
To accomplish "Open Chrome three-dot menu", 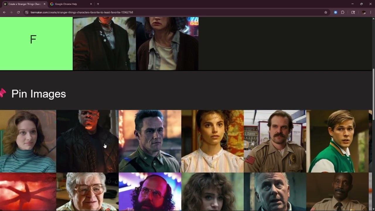I will [x=371, y=12].
